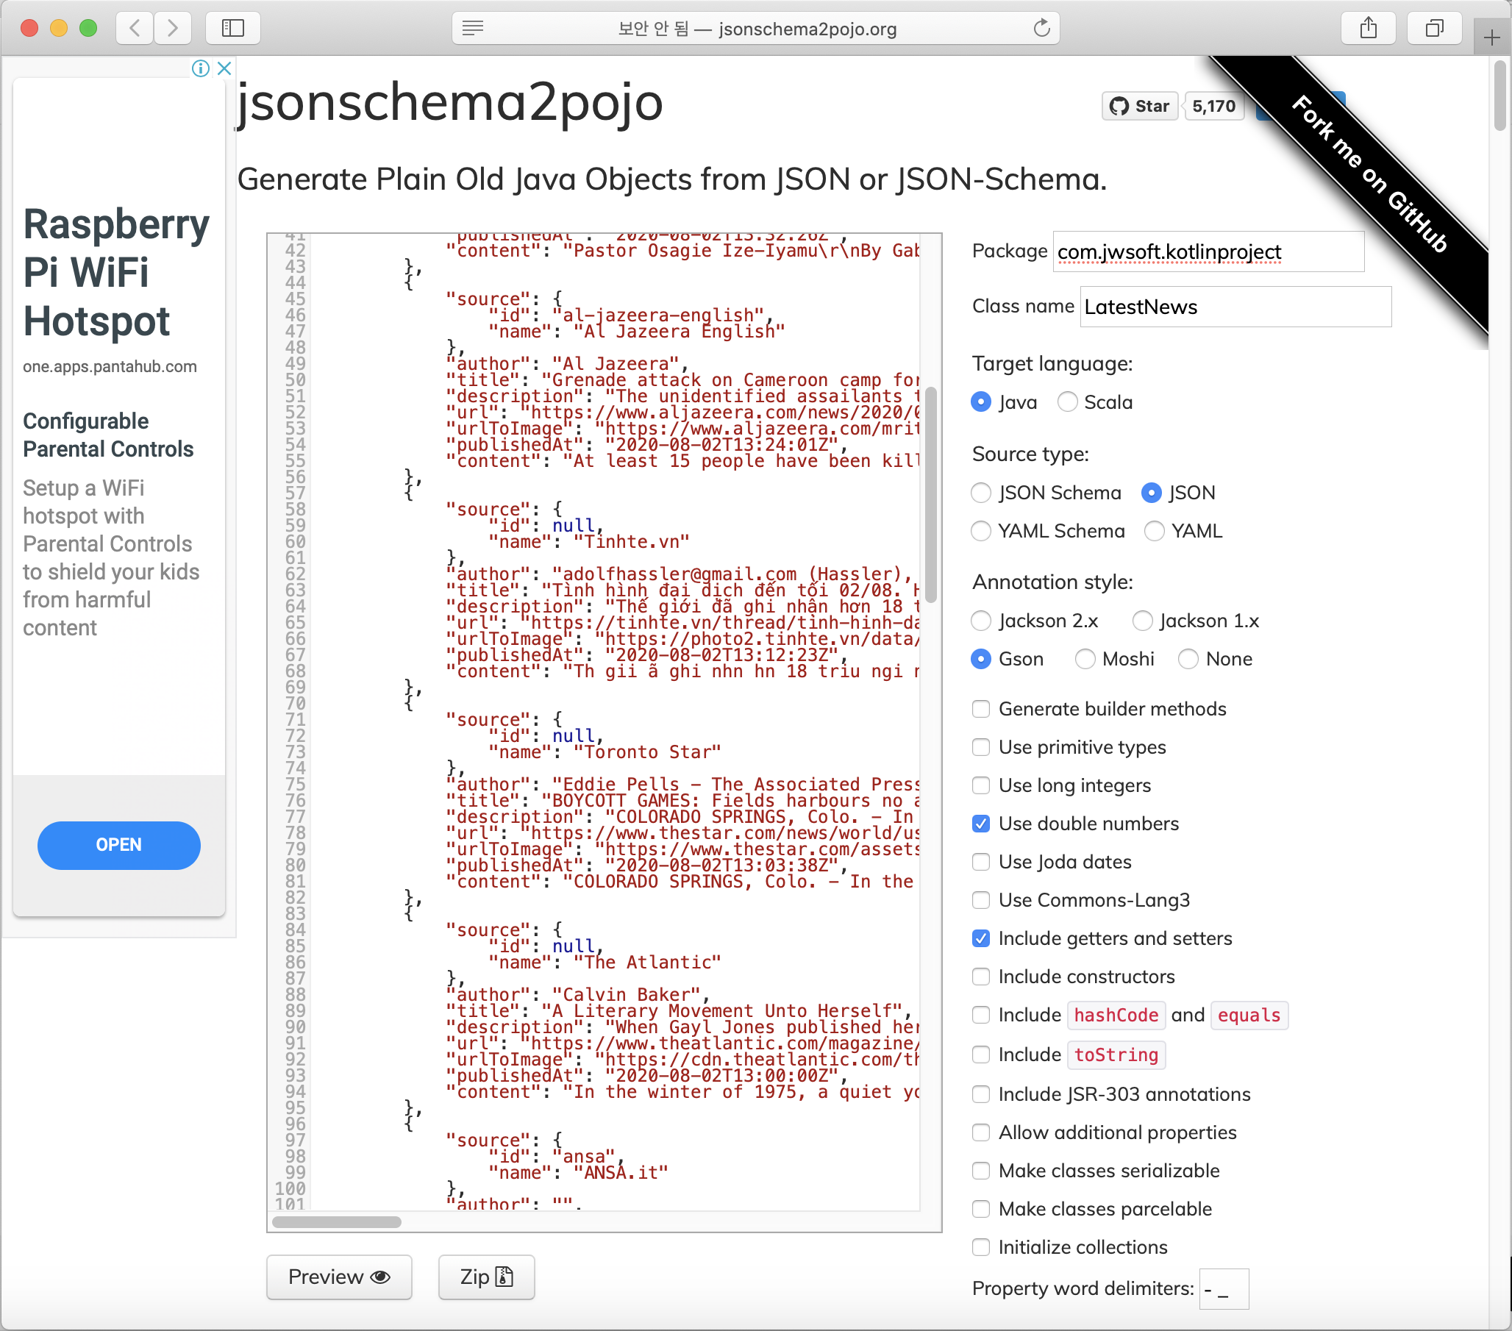Open the Share icon in toolbar
Screen dimensions: 1512x1331
(x=1368, y=28)
